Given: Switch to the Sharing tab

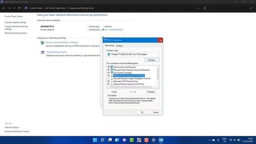Looking at the screenshot, I should coord(119,46).
